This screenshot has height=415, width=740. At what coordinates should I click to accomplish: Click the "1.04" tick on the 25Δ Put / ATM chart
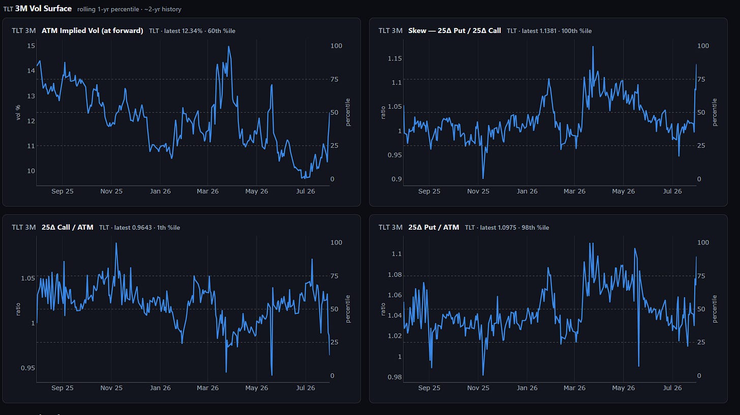pos(394,315)
